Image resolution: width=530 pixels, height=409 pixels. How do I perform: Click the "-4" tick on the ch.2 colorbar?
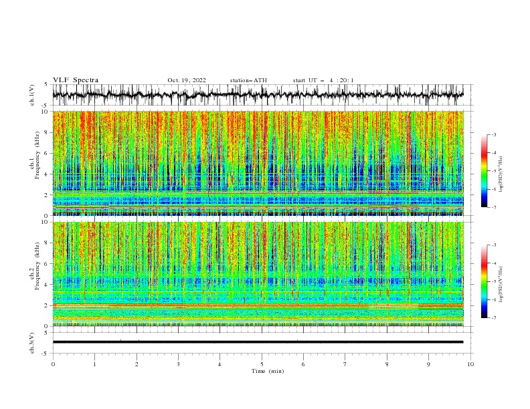pos(494,263)
